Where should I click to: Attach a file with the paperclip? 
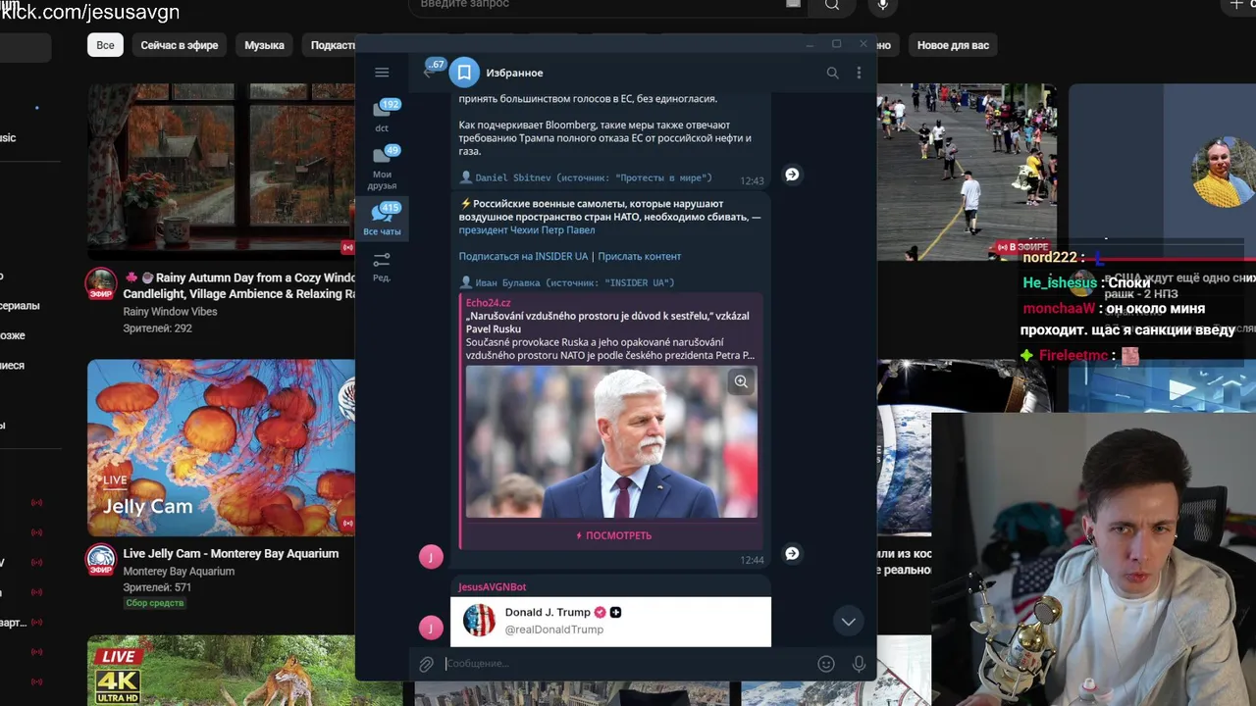(426, 664)
